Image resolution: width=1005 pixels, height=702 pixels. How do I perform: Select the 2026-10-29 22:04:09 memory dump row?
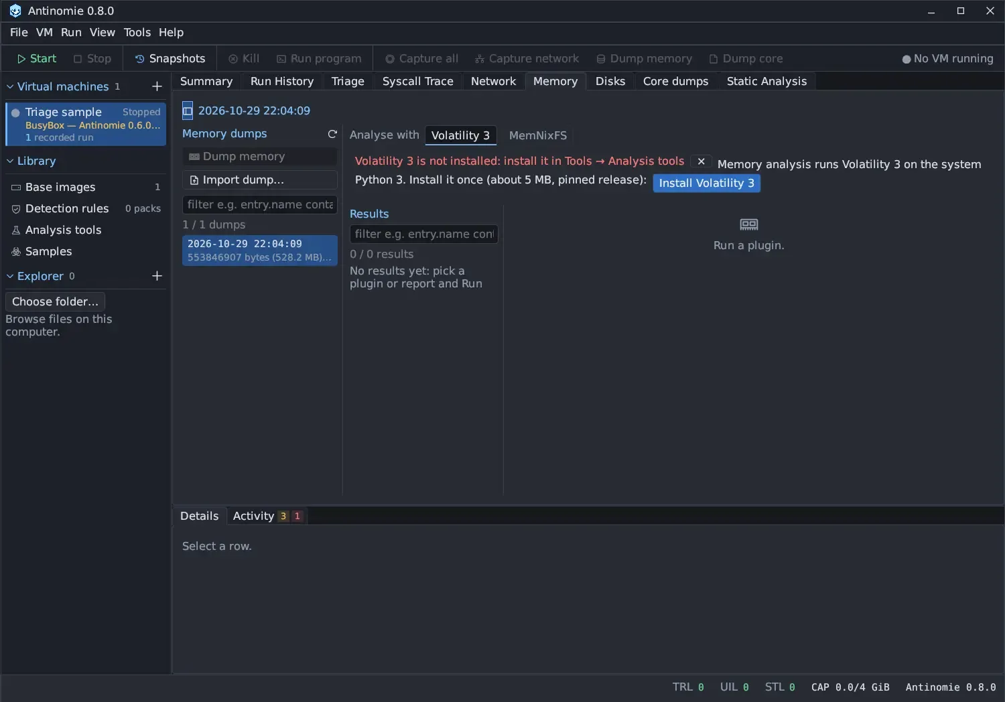pos(259,250)
